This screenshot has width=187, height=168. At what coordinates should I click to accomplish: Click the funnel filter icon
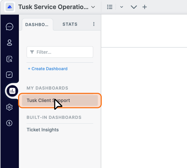pos(32,52)
